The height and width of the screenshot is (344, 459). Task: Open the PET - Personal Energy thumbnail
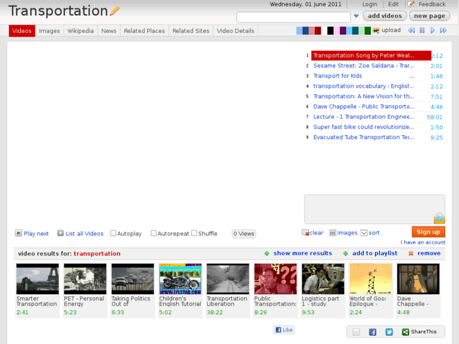pos(85,279)
